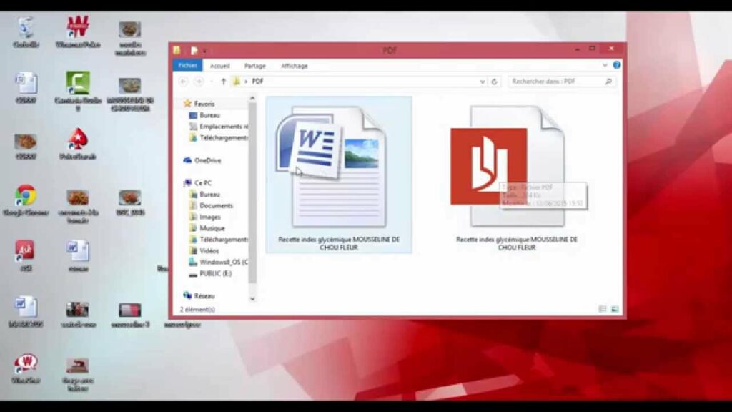Open Documents under Ce PC

(x=216, y=205)
